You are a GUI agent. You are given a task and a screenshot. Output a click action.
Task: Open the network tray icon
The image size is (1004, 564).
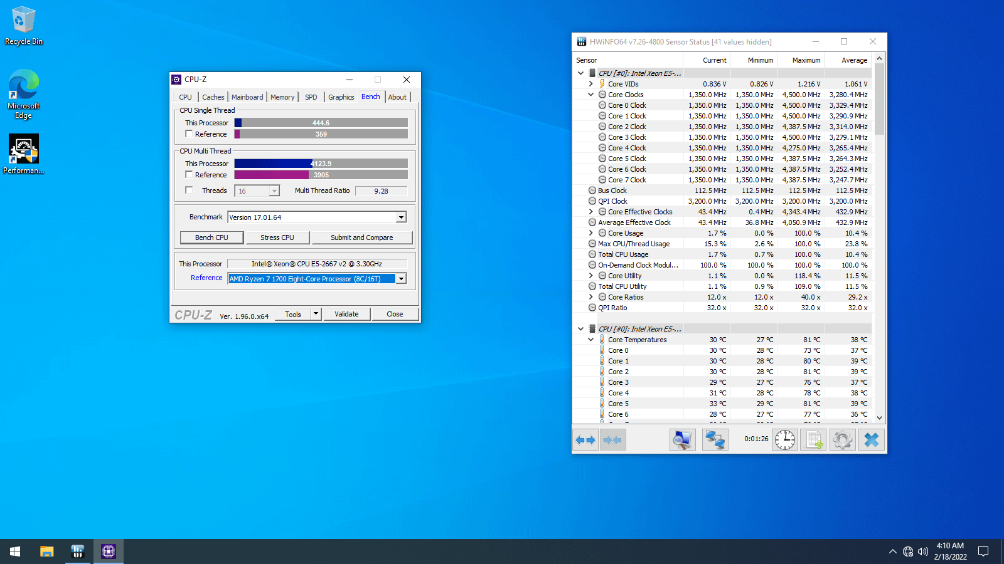[x=908, y=551]
